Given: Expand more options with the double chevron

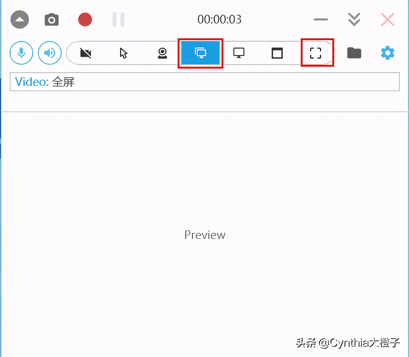Looking at the screenshot, I should pyautogui.click(x=354, y=19).
